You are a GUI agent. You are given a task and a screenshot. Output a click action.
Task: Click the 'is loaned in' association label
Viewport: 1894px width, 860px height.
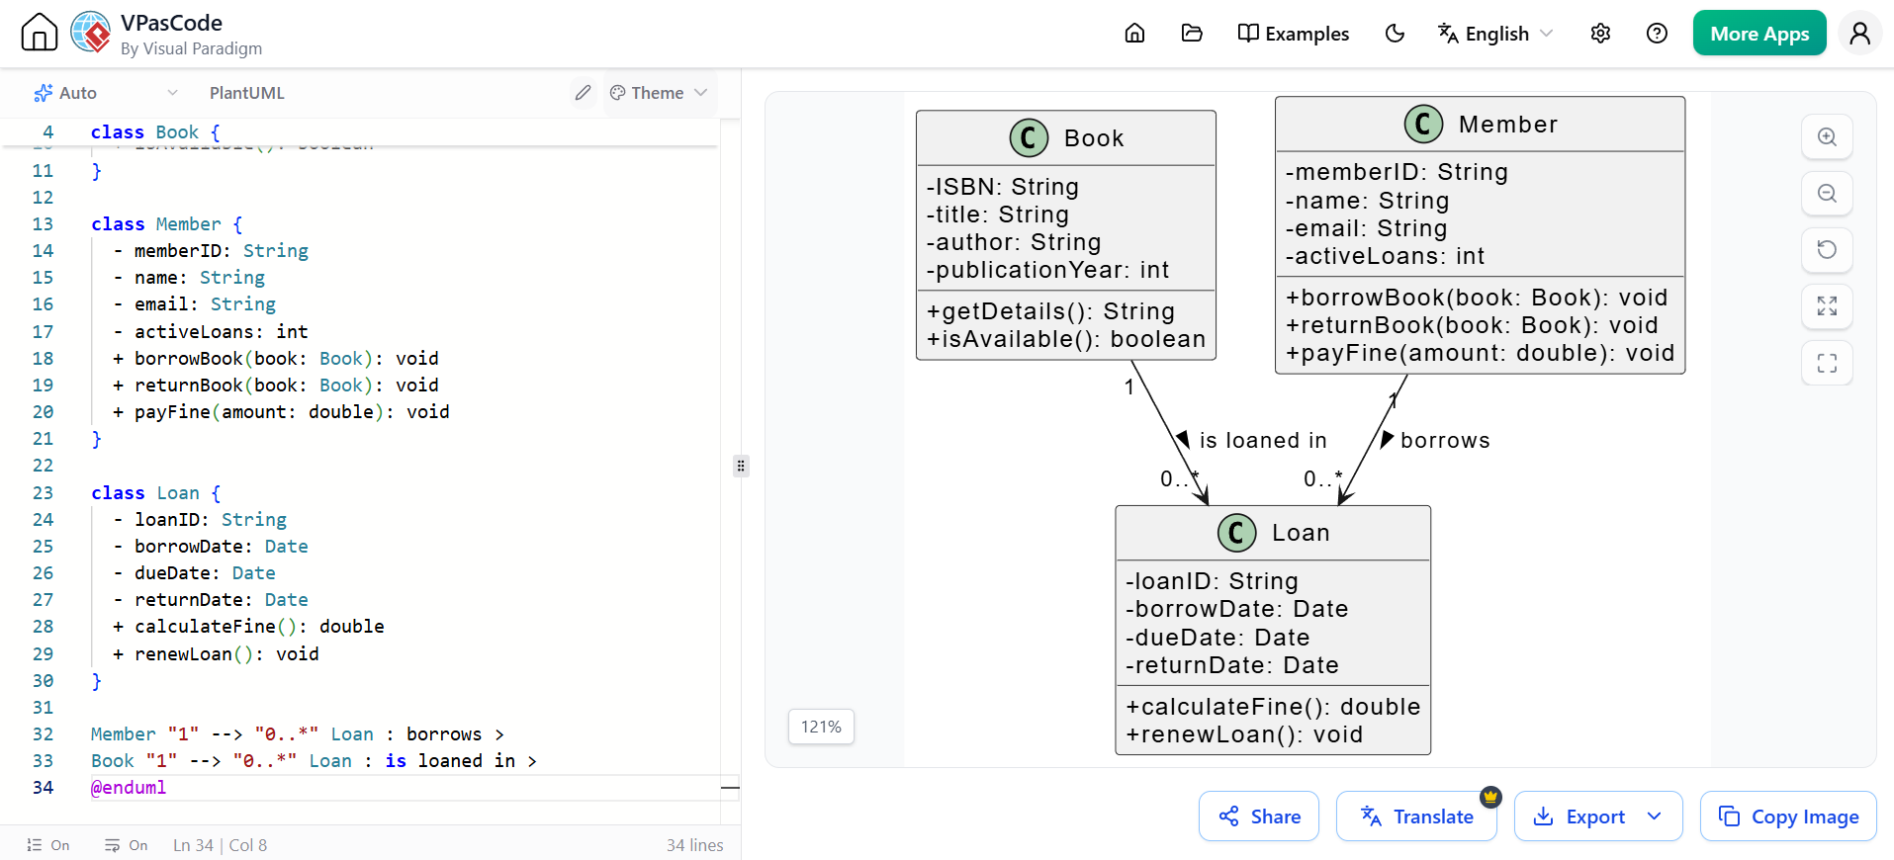(1263, 441)
